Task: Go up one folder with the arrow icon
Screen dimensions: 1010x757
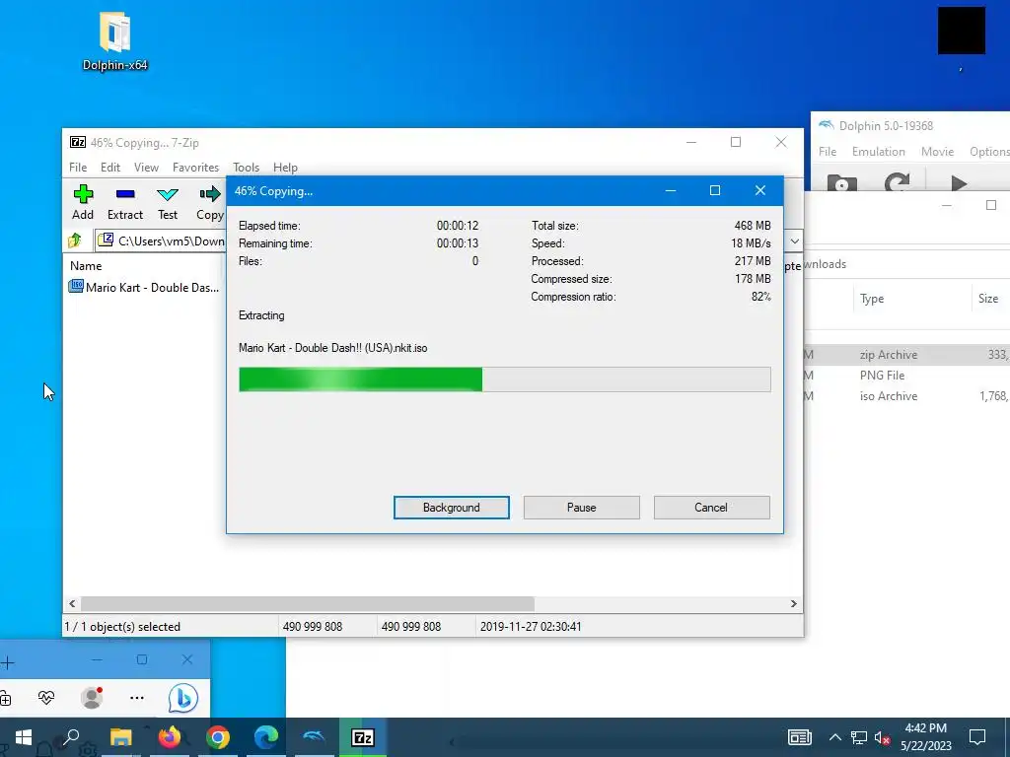Action: 75,241
